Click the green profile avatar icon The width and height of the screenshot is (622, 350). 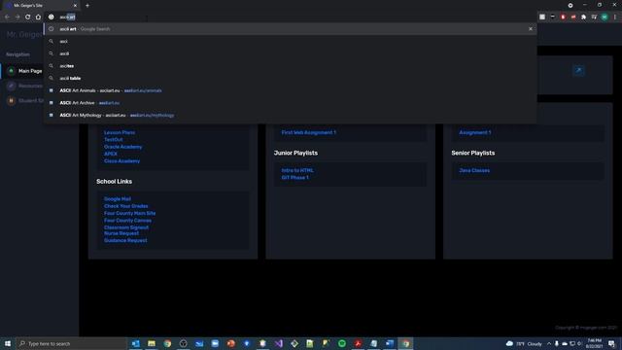click(605, 17)
